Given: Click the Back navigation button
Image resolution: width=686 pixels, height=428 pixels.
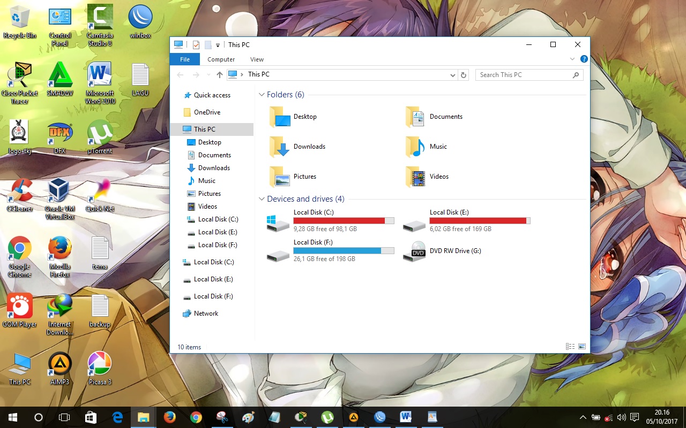Looking at the screenshot, I should coord(180,74).
